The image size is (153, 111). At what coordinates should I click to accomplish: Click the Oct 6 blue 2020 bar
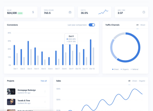pos(49,61)
